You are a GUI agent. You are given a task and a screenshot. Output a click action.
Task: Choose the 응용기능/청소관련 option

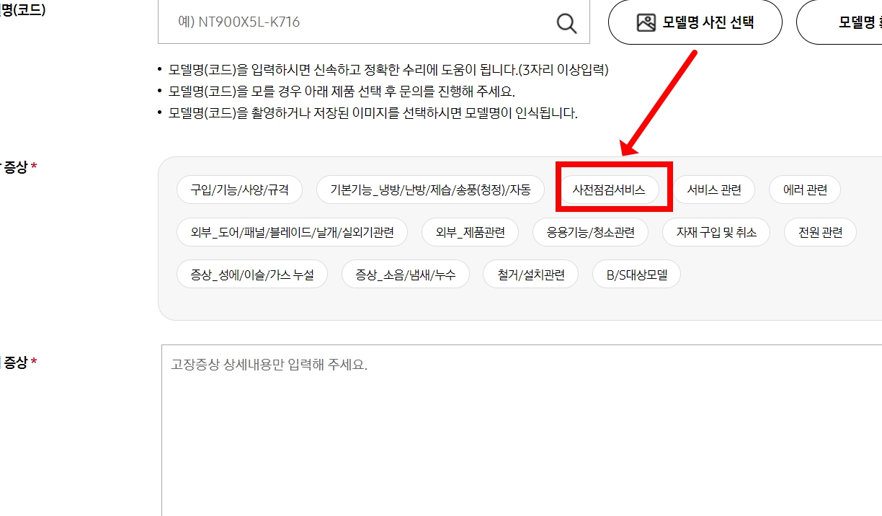(590, 231)
